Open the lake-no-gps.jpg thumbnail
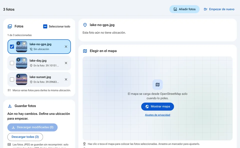240x148 pixels. (x=21, y=46)
